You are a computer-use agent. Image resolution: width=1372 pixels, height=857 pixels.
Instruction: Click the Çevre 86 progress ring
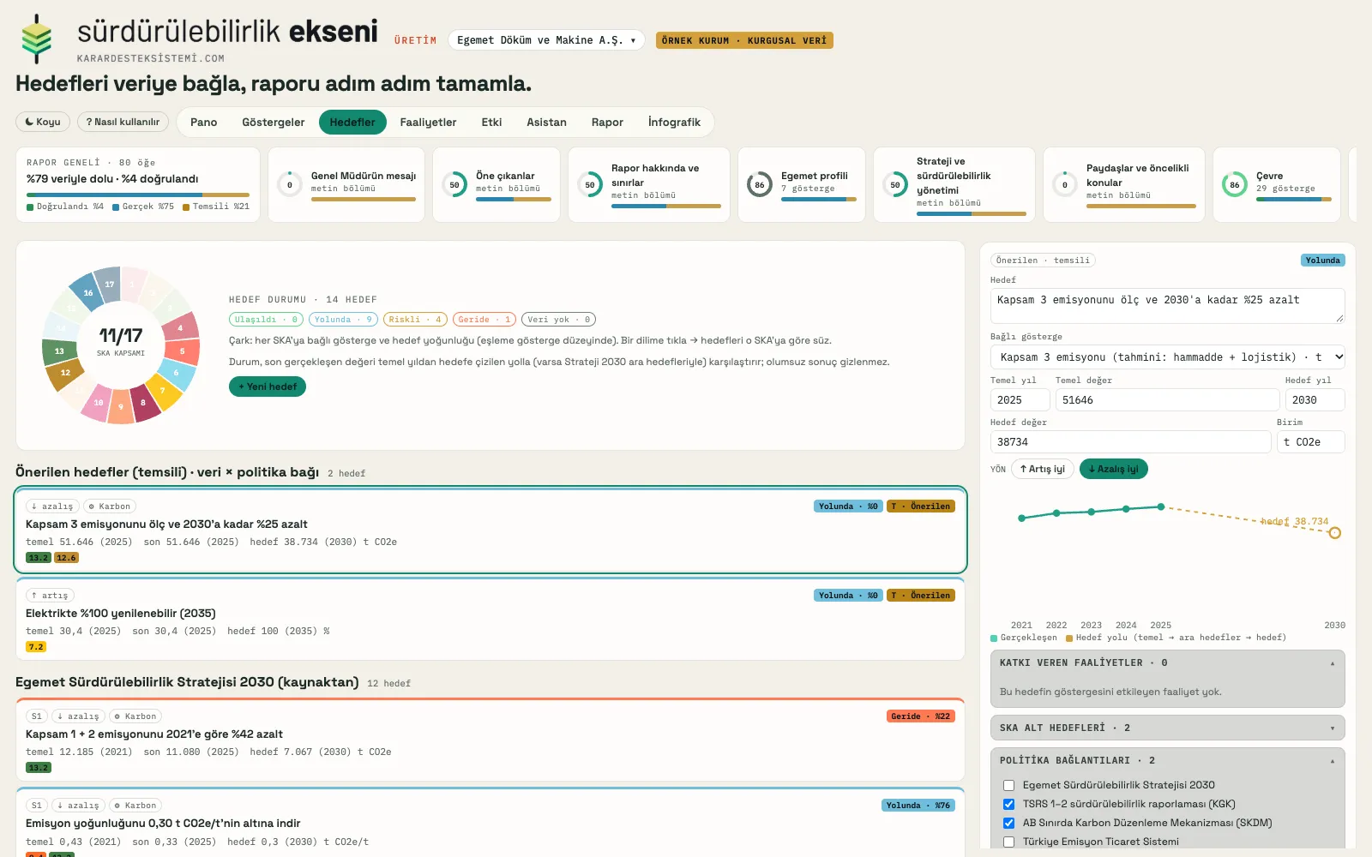[x=1235, y=184]
